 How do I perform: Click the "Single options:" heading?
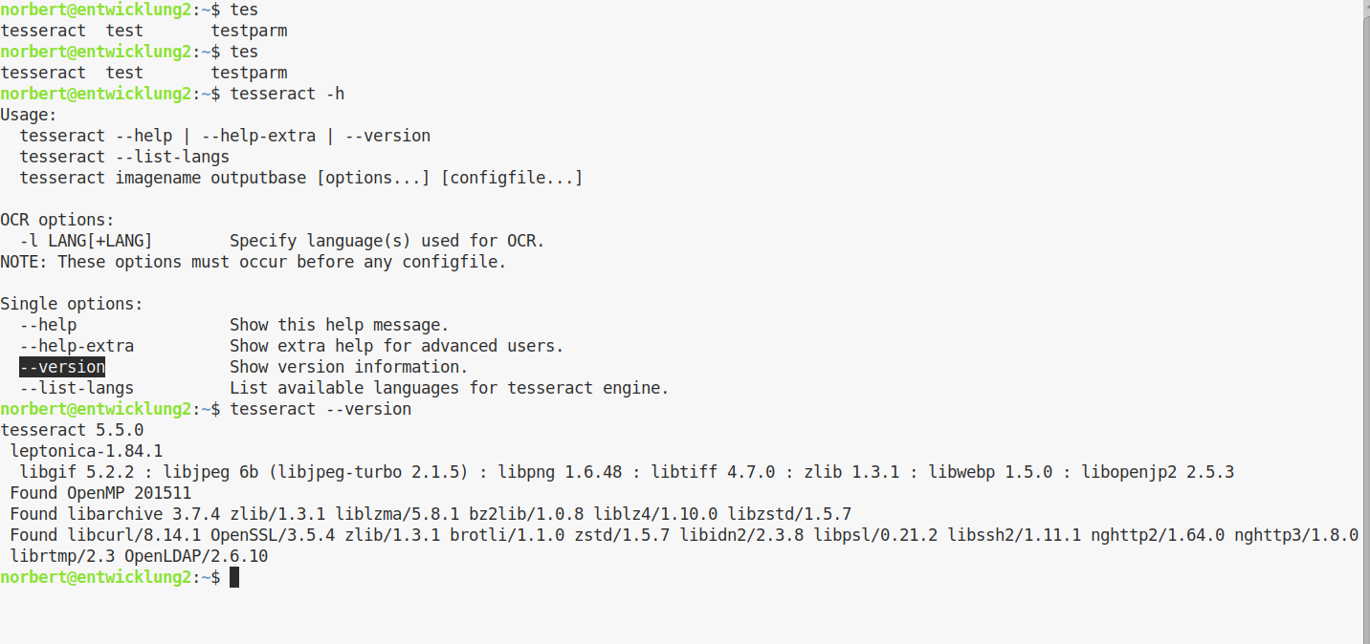72,304
